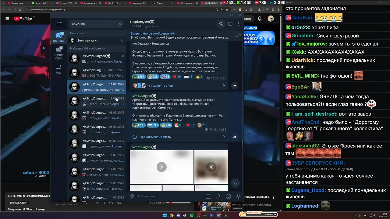
Task: Open the schedule post calendar icon
Action: coord(208,196)
